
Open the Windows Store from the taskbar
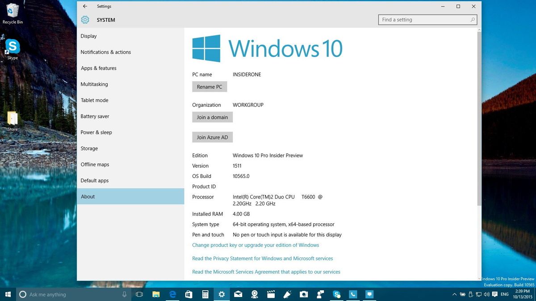pyautogui.click(x=189, y=294)
